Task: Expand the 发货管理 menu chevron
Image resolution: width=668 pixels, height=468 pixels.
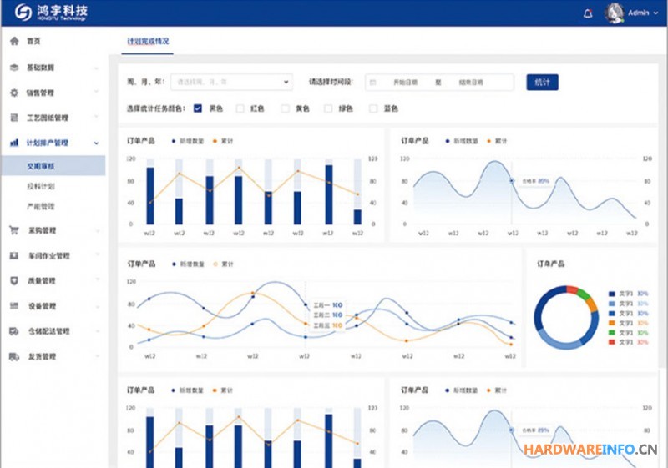Action: pos(98,355)
